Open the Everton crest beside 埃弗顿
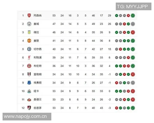This screenshot has width=154, height=123. [x=29, y=83]
